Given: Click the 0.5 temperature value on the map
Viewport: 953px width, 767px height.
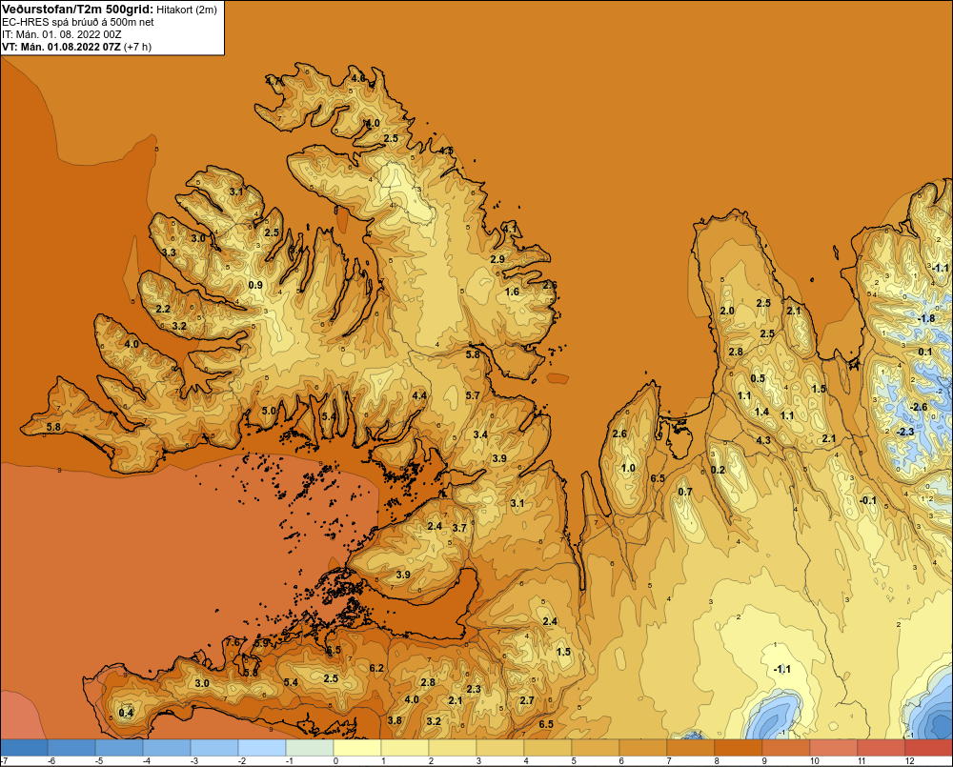Looking at the screenshot, I should [758, 378].
